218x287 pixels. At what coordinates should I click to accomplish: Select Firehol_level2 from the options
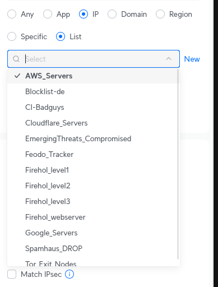click(92, 186)
